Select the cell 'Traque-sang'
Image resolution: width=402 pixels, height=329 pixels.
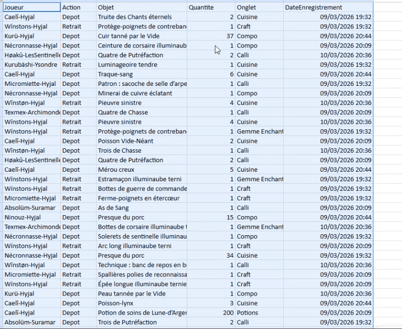(142, 74)
